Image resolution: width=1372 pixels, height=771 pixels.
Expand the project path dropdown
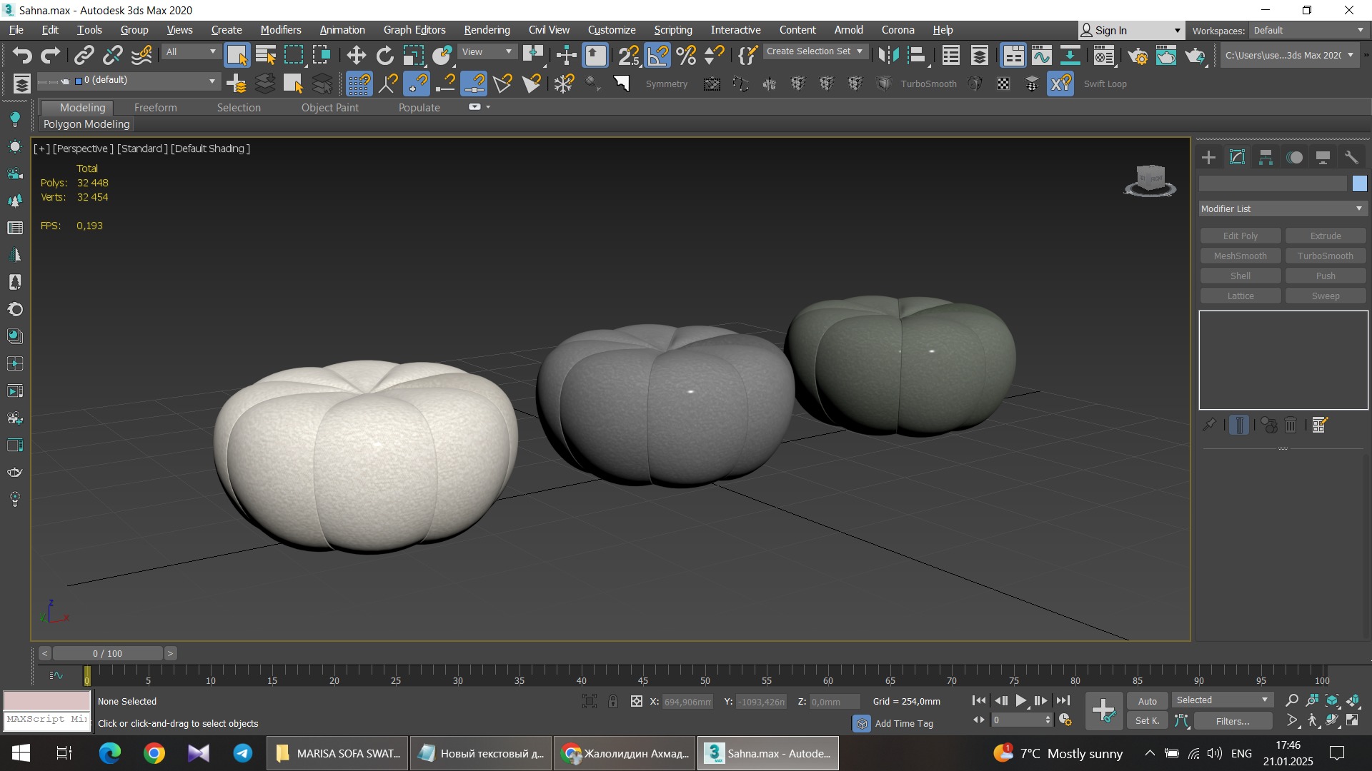pyautogui.click(x=1289, y=56)
